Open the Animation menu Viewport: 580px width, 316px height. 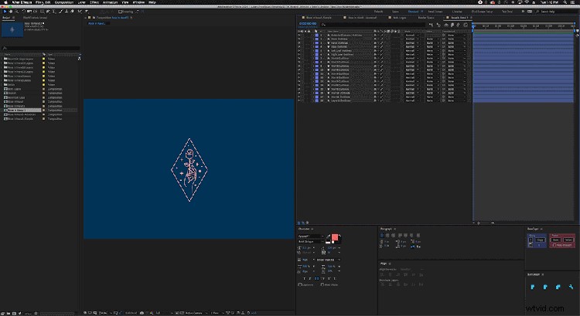(x=110, y=2)
